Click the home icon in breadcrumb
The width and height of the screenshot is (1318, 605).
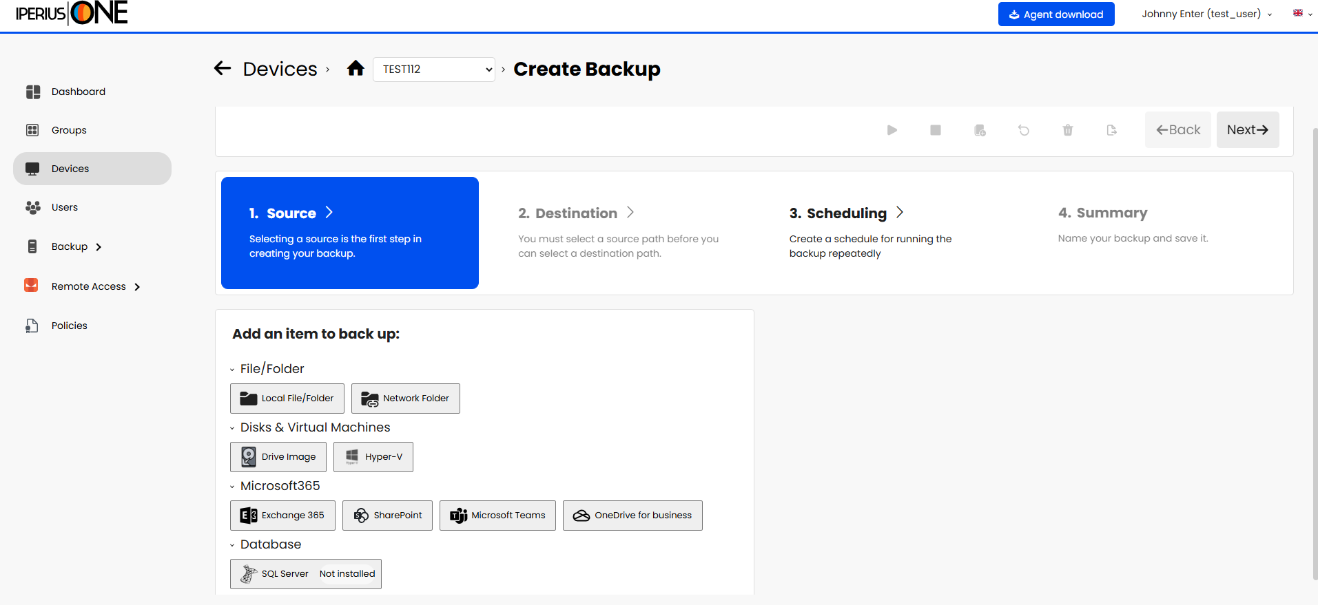click(356, 68)
